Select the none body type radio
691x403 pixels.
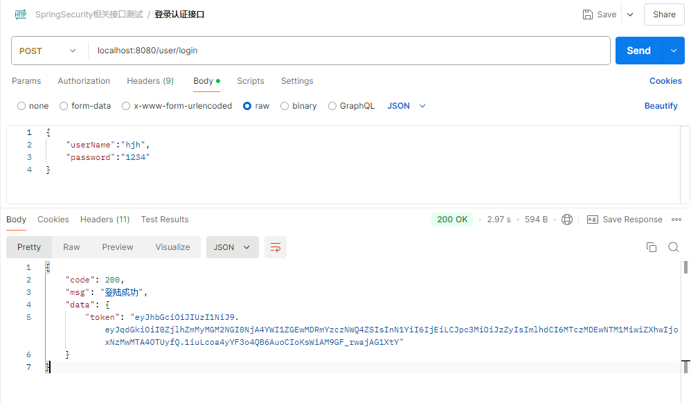point(21,106)
